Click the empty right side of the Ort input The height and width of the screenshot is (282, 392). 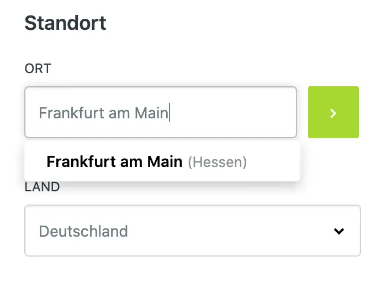click(237, 112)
